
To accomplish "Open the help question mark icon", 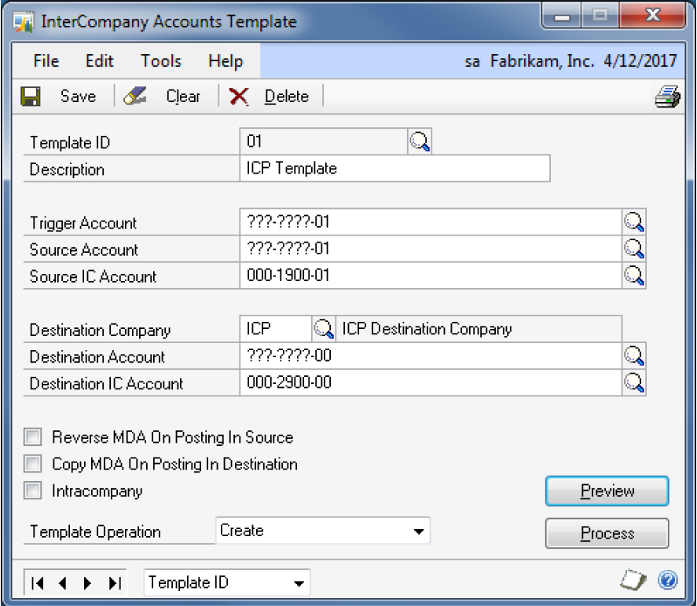I will (668, 581).
